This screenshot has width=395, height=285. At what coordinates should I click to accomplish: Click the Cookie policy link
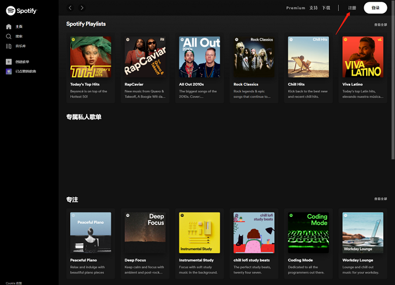point(14,283)
